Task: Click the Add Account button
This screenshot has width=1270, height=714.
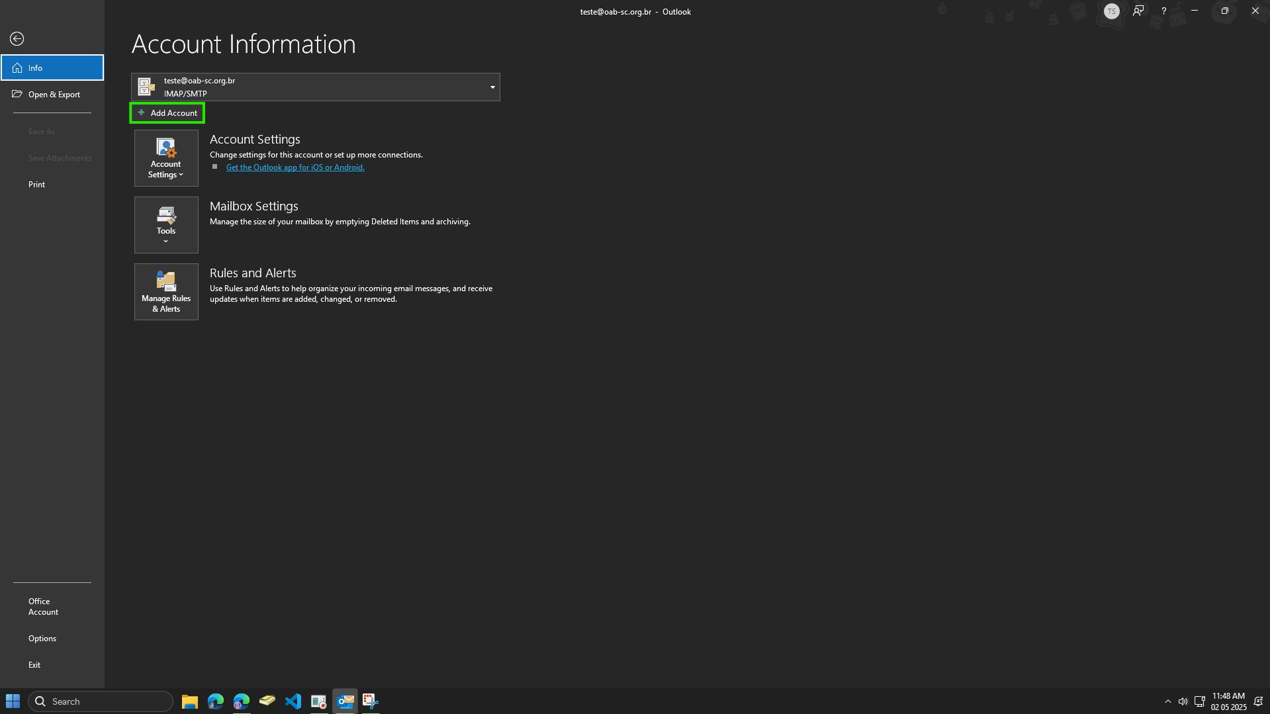Action: (167, 113)
